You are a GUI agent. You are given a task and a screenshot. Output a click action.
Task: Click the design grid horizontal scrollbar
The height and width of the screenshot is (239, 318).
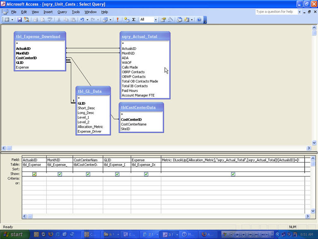[x=166, y=216]
